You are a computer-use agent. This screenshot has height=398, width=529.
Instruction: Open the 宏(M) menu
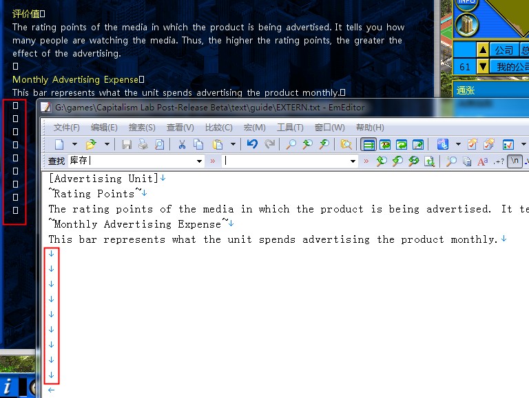pos(254,128)
